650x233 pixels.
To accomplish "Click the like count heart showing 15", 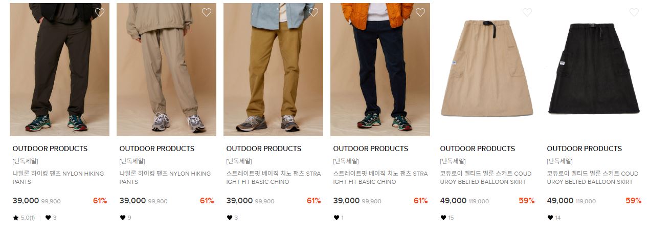I will pos(443,218).
